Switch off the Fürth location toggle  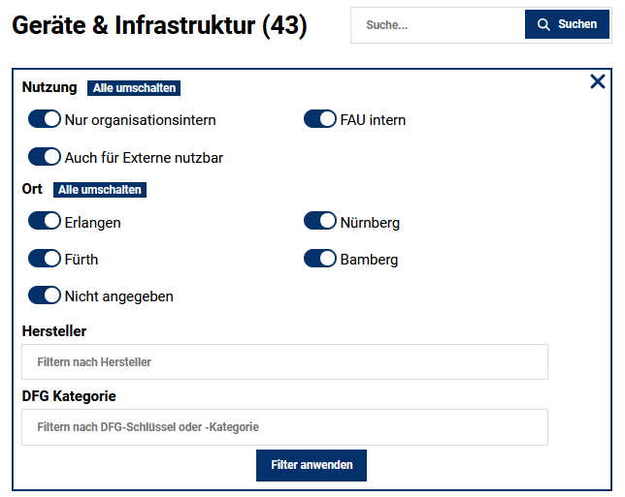point(45,258)
